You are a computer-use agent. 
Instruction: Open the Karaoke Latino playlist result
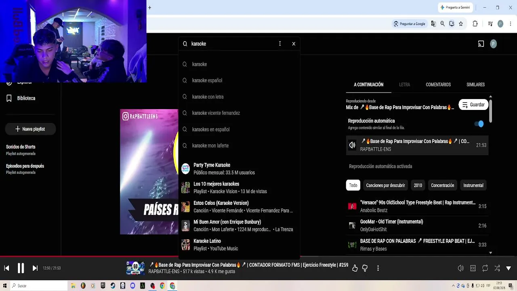[239, 245]
